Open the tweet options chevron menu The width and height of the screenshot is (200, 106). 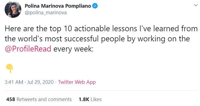point(196,5)
